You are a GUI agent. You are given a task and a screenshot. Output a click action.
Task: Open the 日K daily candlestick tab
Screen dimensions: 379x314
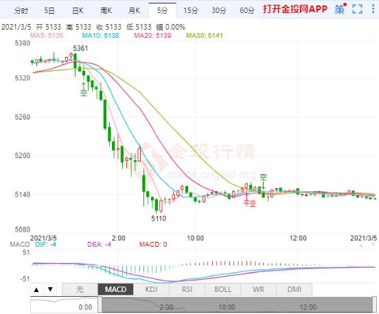(78, 10)
